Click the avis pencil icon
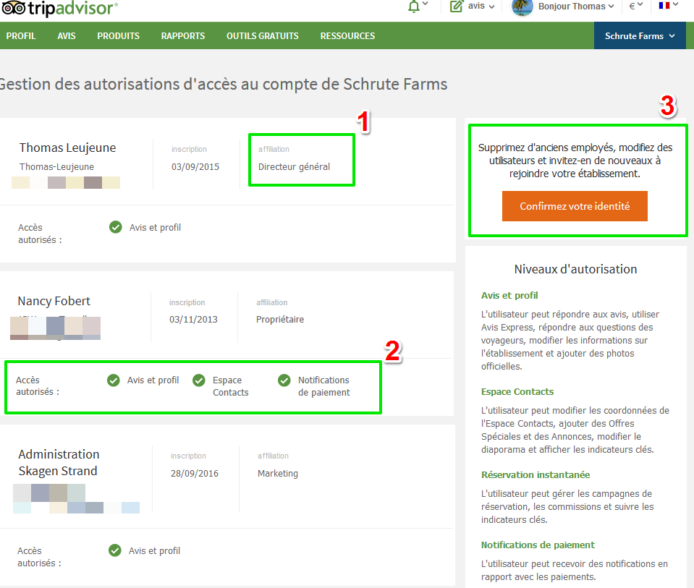Image resolution: width=694 pixels, height=588 pixels. pyautogui.click(x=456, y=7)
